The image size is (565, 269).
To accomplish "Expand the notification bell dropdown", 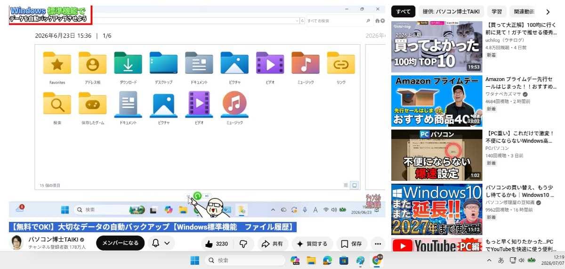I will click(161, 243).
